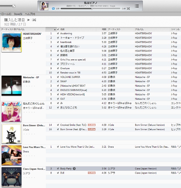Uncheck the Awakening track checkbox
181x188 pixels.
pos(58,34)
